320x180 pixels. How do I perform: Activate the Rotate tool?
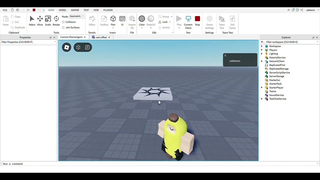pos(56,21)
